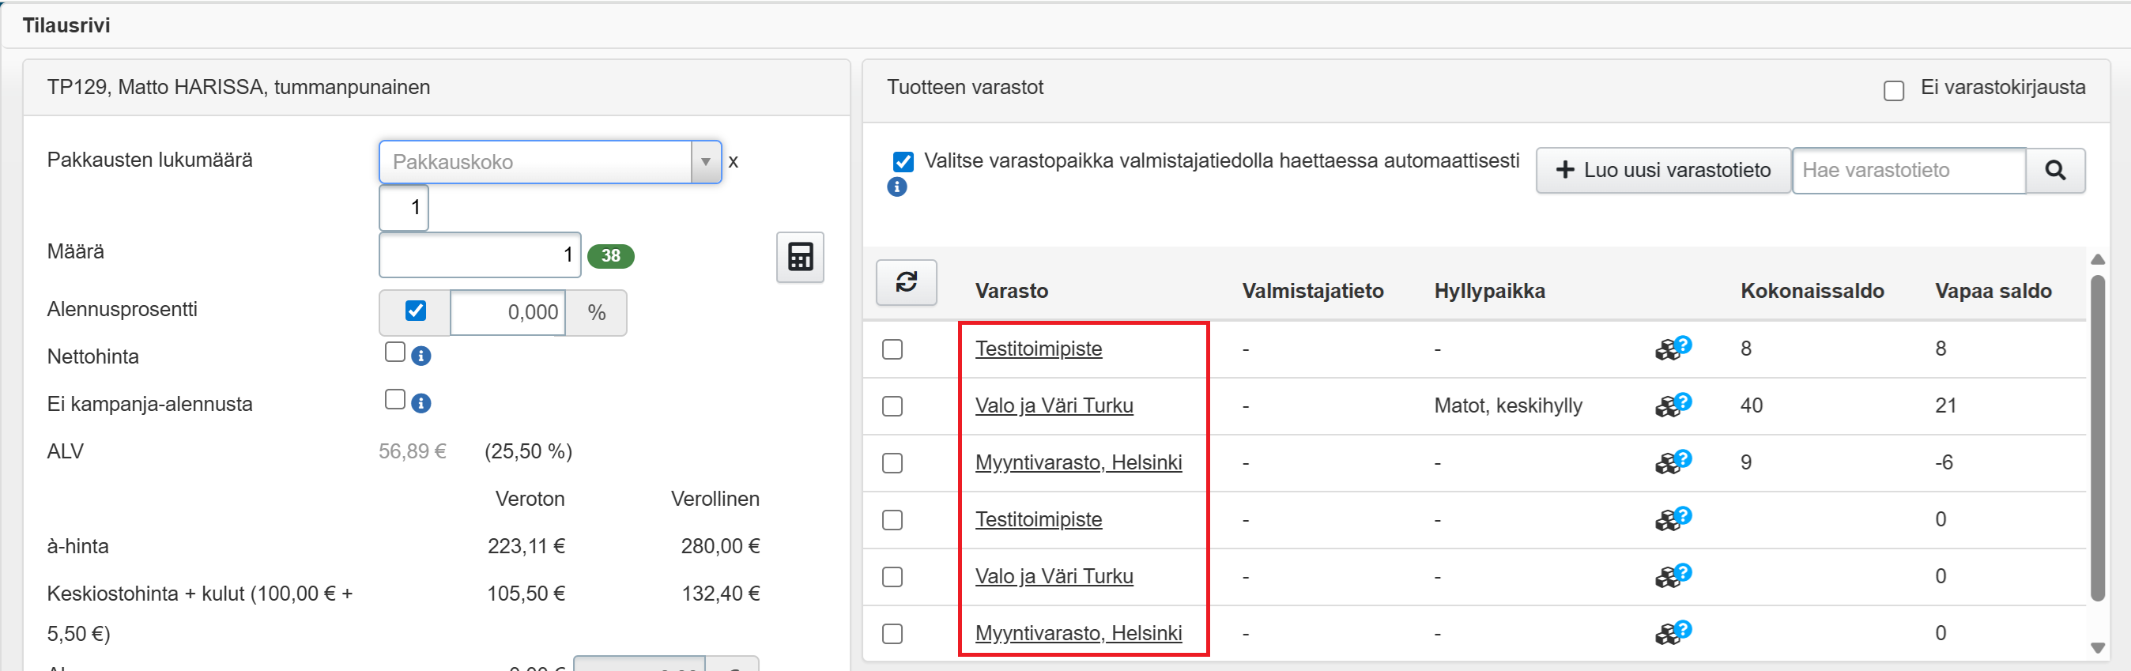
Task: Click info icon beside Ei kampanja-alennusta checkbox
Action: (x=421, y=404)
